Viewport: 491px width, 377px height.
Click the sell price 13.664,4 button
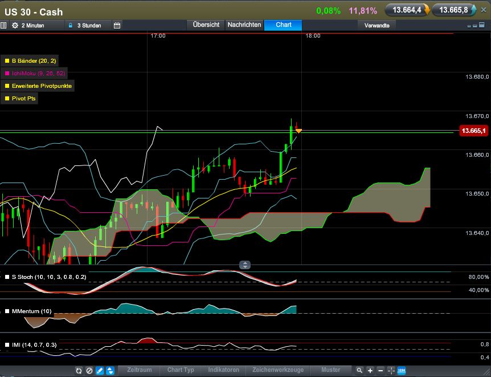pos(407,10)
